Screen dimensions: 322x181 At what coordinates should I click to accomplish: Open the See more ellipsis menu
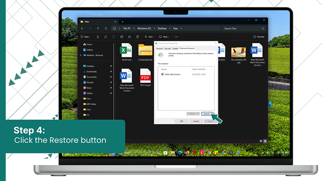[x=176, y=37]
